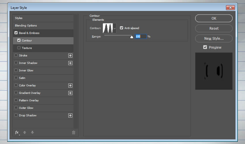This screenshot has height=144, width=245.
Task: Uncheck the Bevel & Emboss checkbox
Action: click(x=16, y=33)
